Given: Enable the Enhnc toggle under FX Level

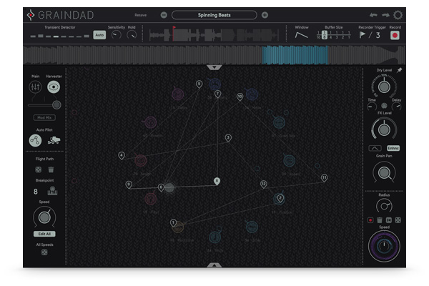Looking at the screenshot, I should (394, 148).
